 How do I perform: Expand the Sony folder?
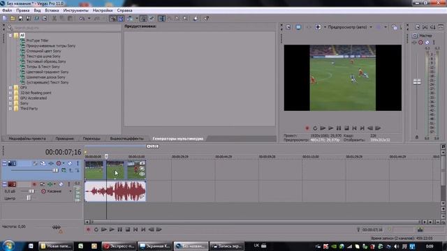[x=10, y=103]
